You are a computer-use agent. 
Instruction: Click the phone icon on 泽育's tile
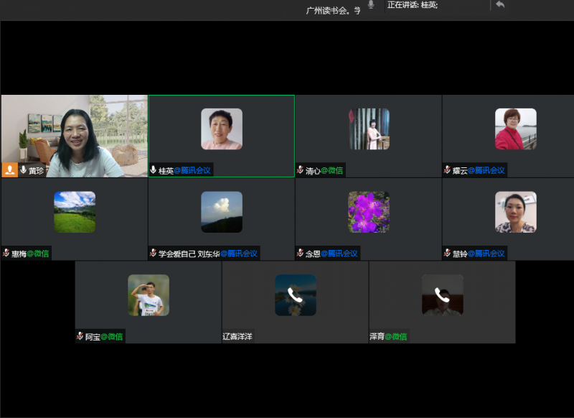442,294
